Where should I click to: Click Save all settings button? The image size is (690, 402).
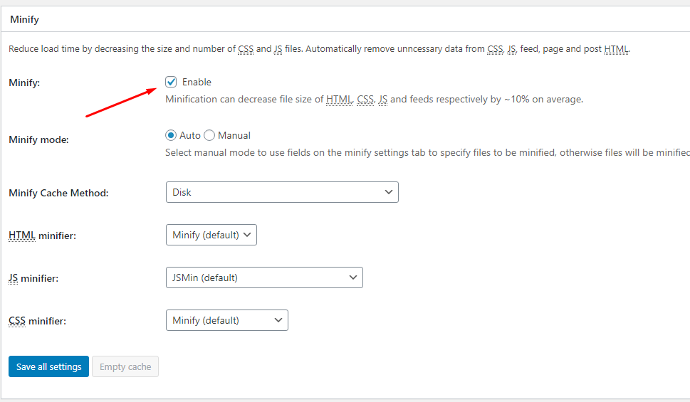click(x=48, y=367)
